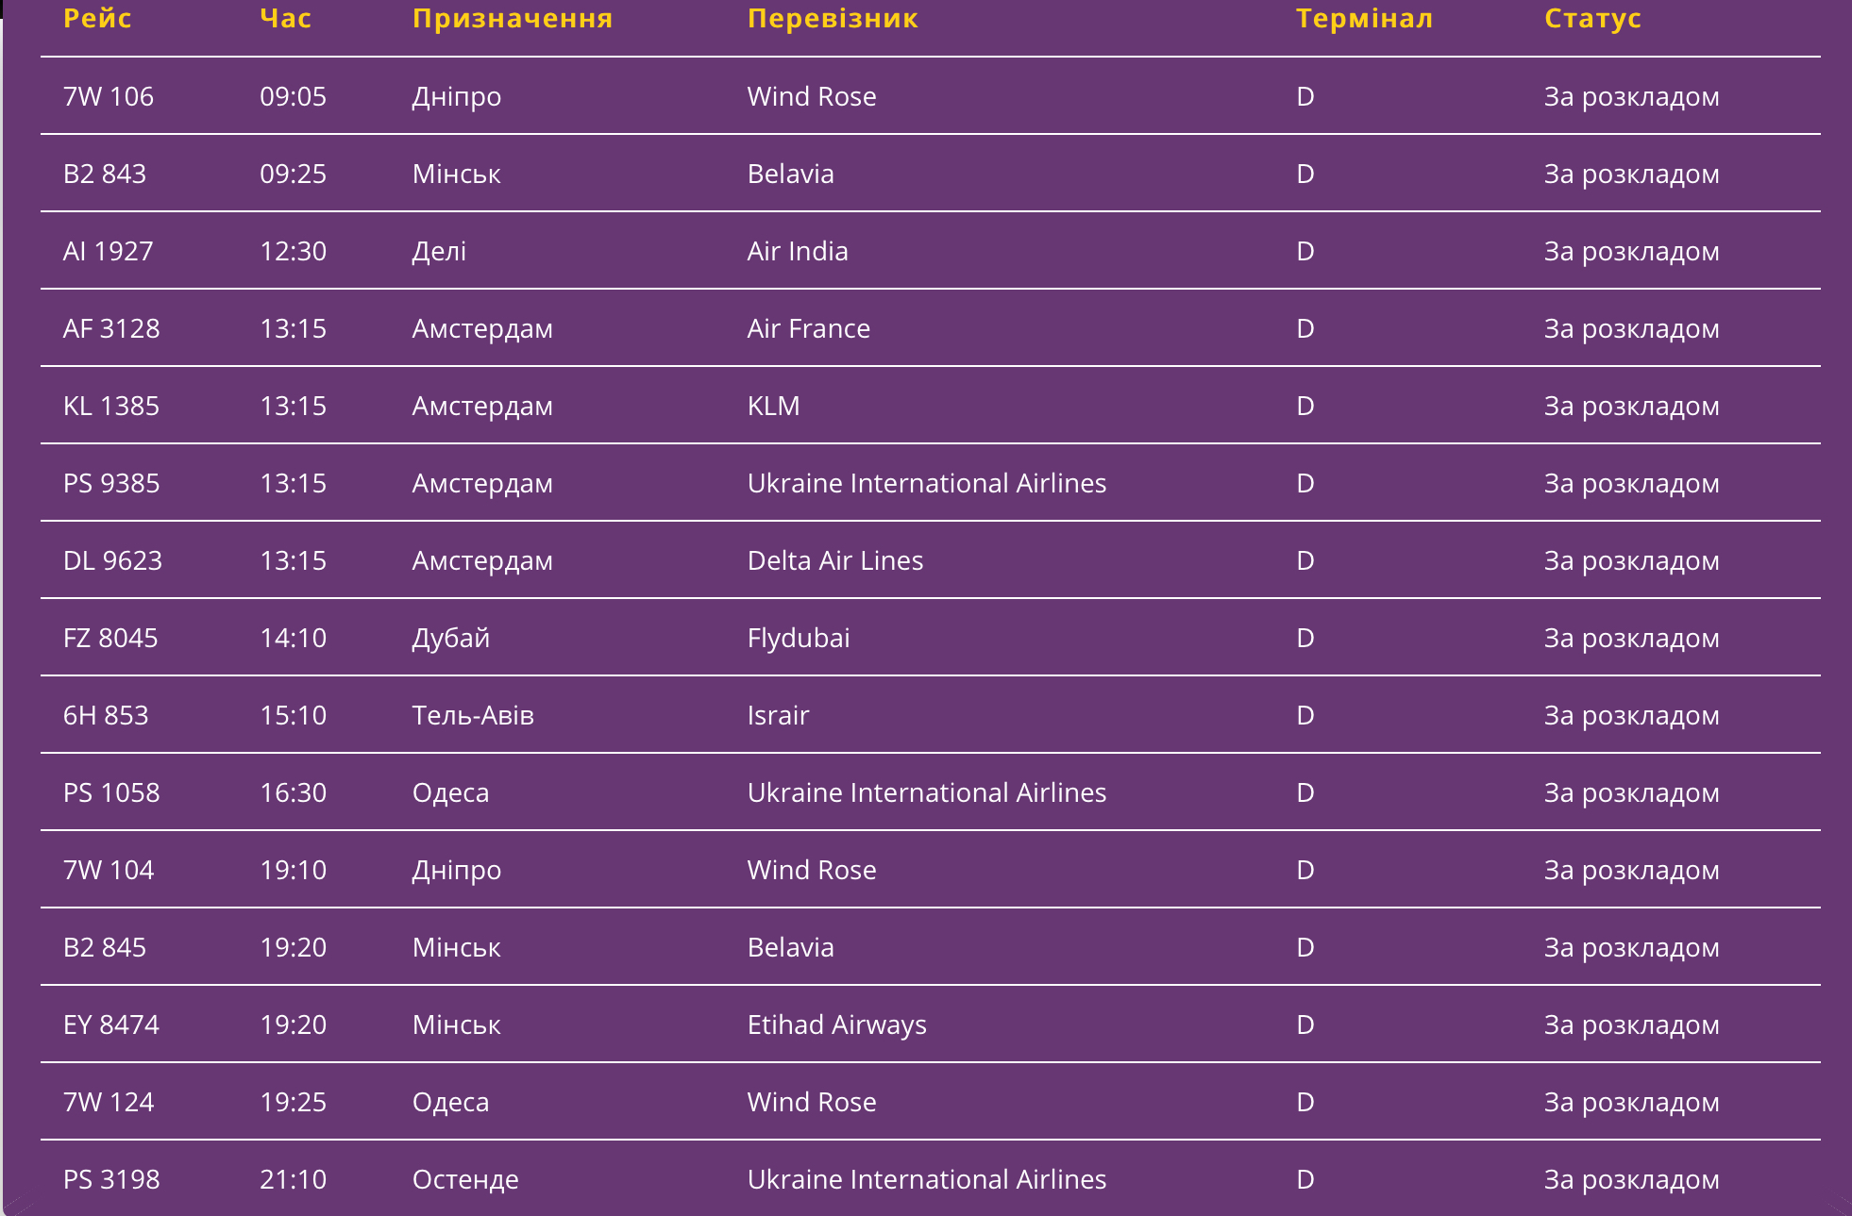Click the Рейс column header
The height and width of the screenshot is (1216, 1852).
(x=97, y=19)
